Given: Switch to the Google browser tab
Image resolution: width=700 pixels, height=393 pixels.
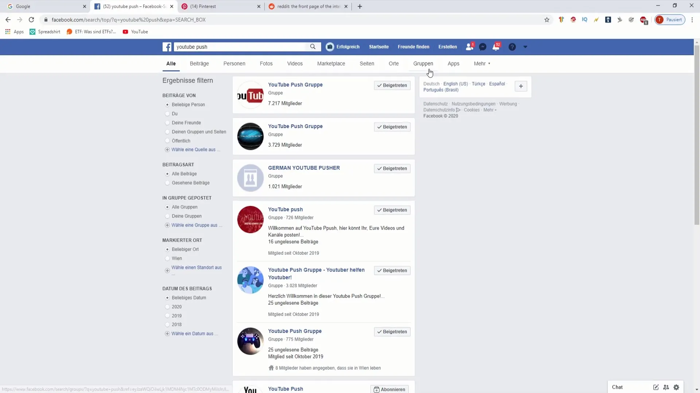Looking at the screenshot, I should click(45, 7).
